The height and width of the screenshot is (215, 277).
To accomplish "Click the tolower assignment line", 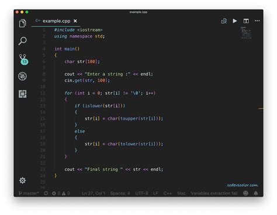I will [124, 144].
